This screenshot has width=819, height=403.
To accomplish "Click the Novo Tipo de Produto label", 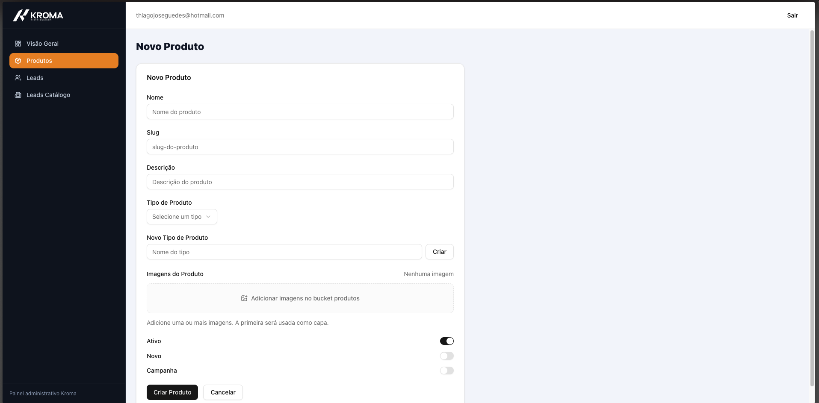I will point(177,238).
